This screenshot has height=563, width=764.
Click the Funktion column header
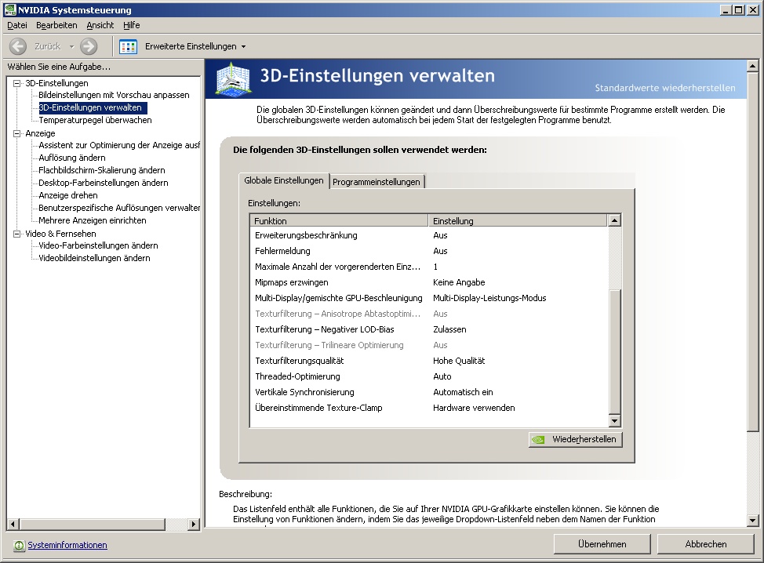point(339,220)
